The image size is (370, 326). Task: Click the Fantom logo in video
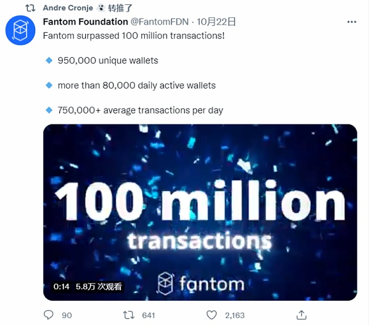coord(201,283)
